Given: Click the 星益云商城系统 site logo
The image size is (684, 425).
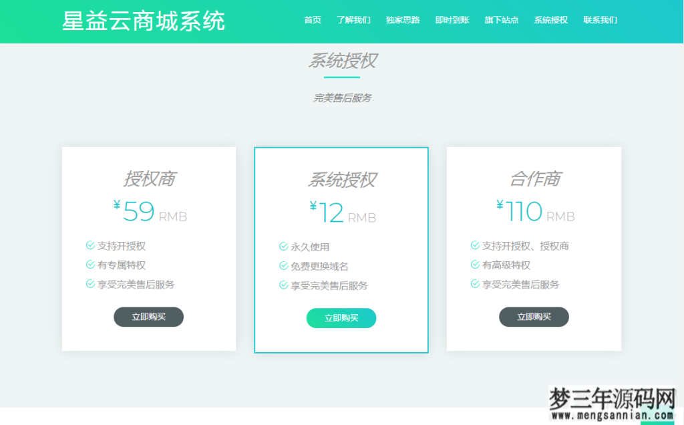Looking at the screenshot, I should (143, 21).
